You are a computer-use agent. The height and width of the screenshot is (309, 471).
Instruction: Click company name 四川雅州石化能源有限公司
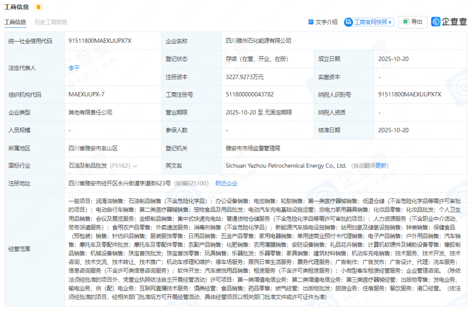[258, 41]
